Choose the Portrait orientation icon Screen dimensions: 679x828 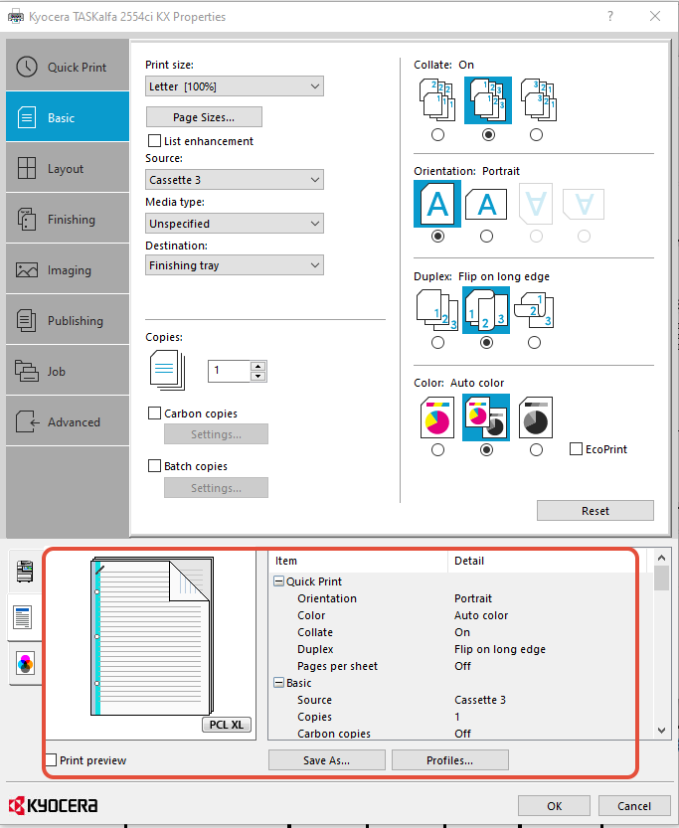[437, 204]
